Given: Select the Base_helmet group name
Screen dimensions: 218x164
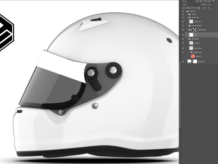Looking at the screenshot, I should (195, 39).
